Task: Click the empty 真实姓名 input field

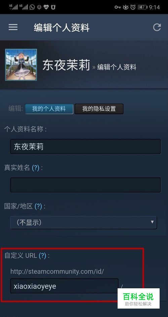Action: tap(85, 185)
